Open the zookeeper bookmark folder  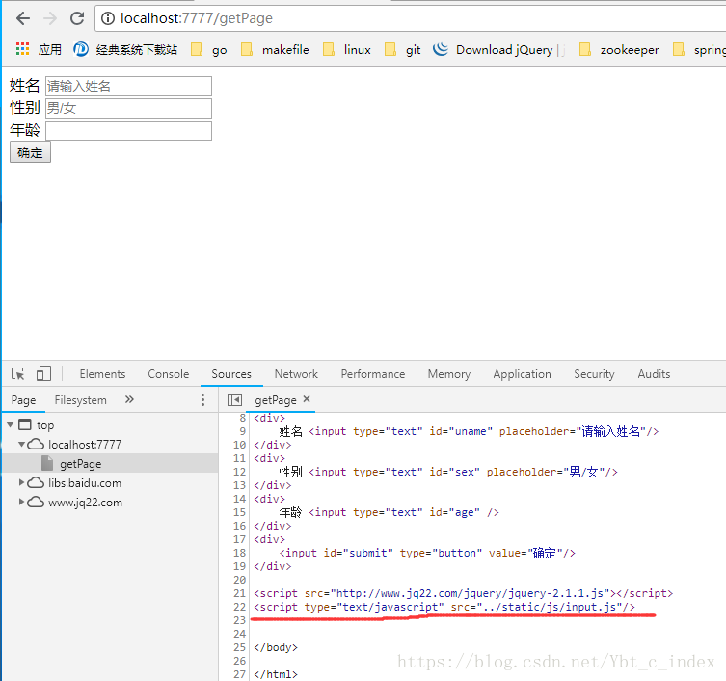pyautogui.click(x=619, y=49)
